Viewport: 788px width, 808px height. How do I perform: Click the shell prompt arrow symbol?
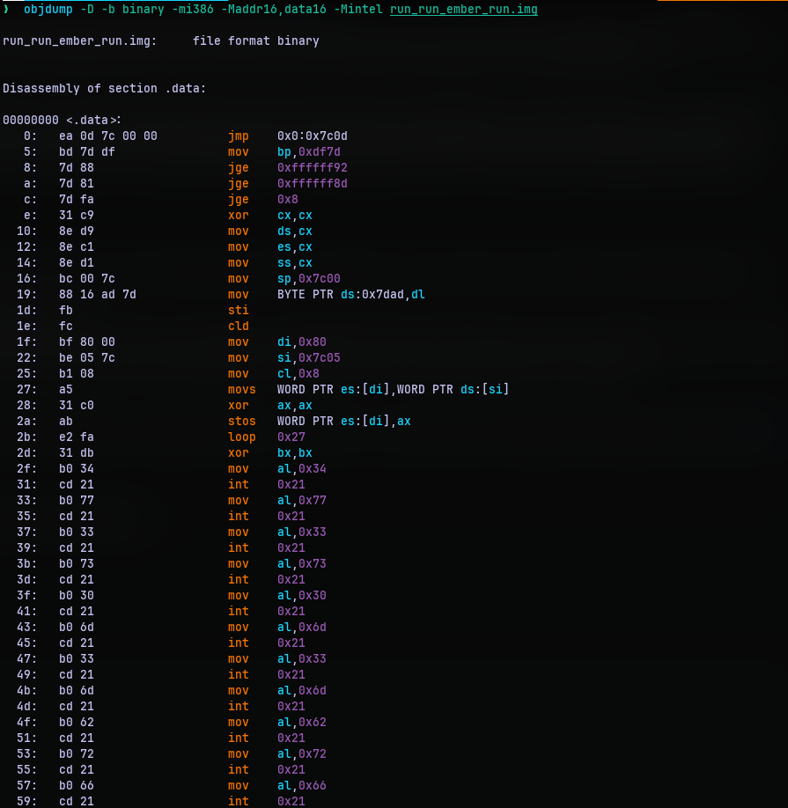click(x=6, y=9)
